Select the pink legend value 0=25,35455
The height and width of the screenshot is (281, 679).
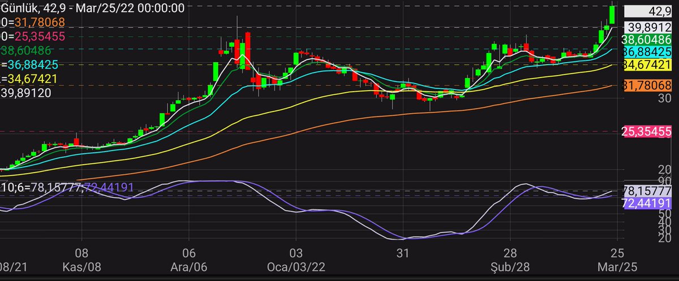click(x=33, y=36)
